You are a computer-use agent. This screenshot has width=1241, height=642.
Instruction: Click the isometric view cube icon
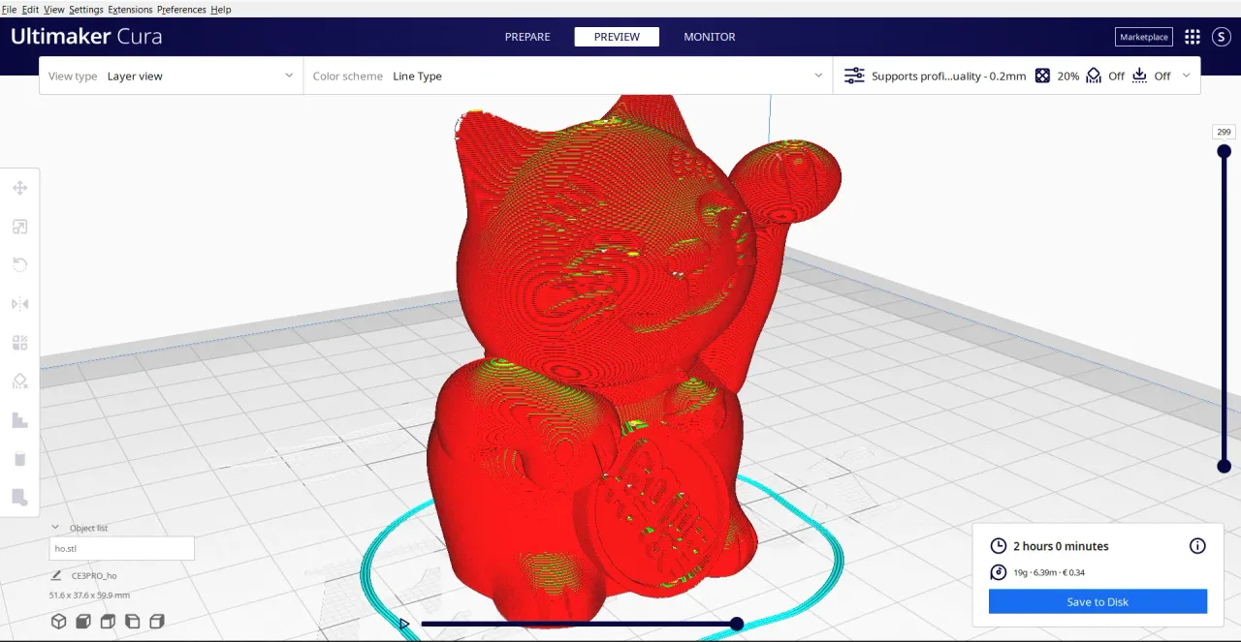(58, 621)
